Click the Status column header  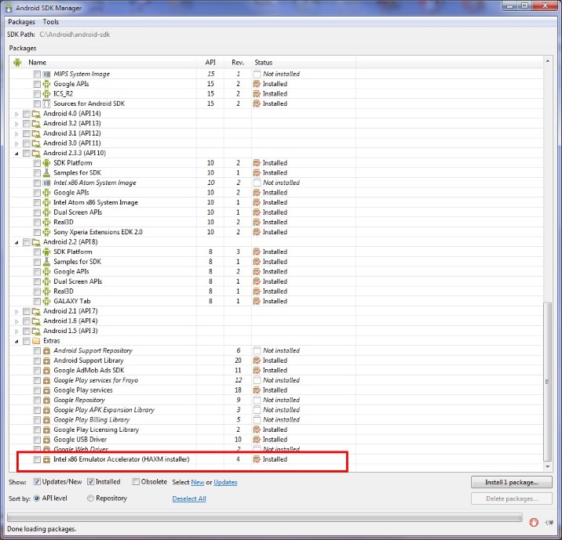click(304, 62)
